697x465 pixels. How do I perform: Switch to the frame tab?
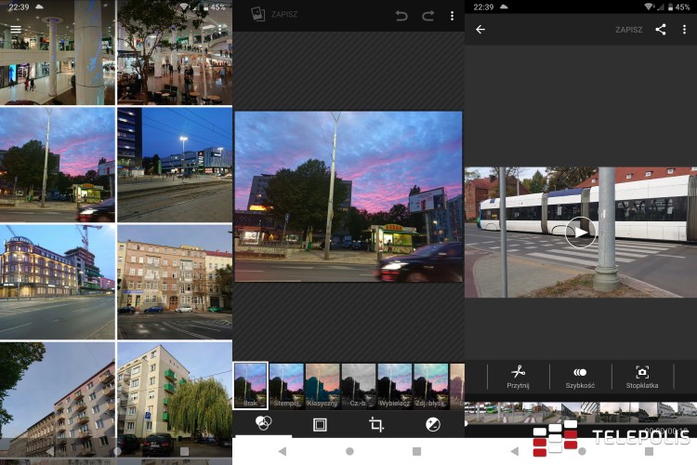pos(320,424)
